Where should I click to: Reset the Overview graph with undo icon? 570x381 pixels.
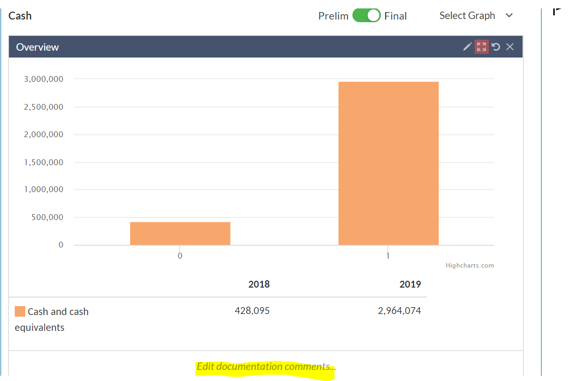coord(496,46)
